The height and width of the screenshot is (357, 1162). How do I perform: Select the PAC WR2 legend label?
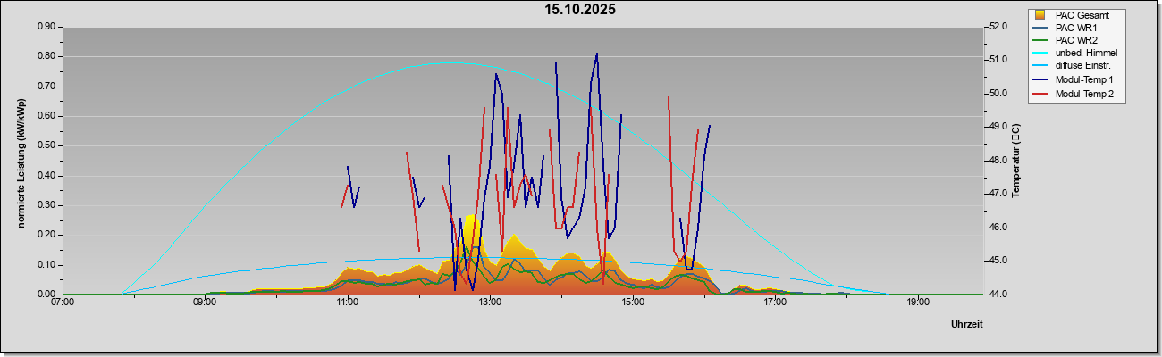point(1076,40)
